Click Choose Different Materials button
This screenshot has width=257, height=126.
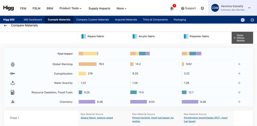[242, 38]
